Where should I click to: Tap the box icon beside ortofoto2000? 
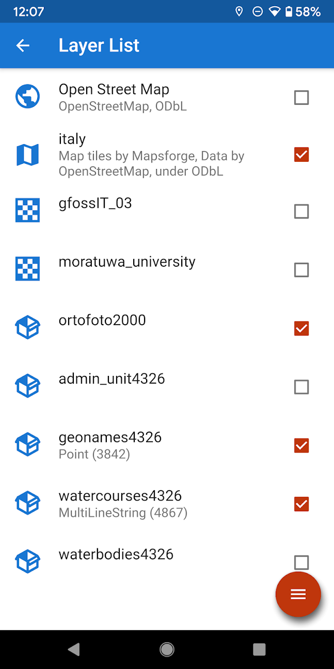tap(27, 328)
